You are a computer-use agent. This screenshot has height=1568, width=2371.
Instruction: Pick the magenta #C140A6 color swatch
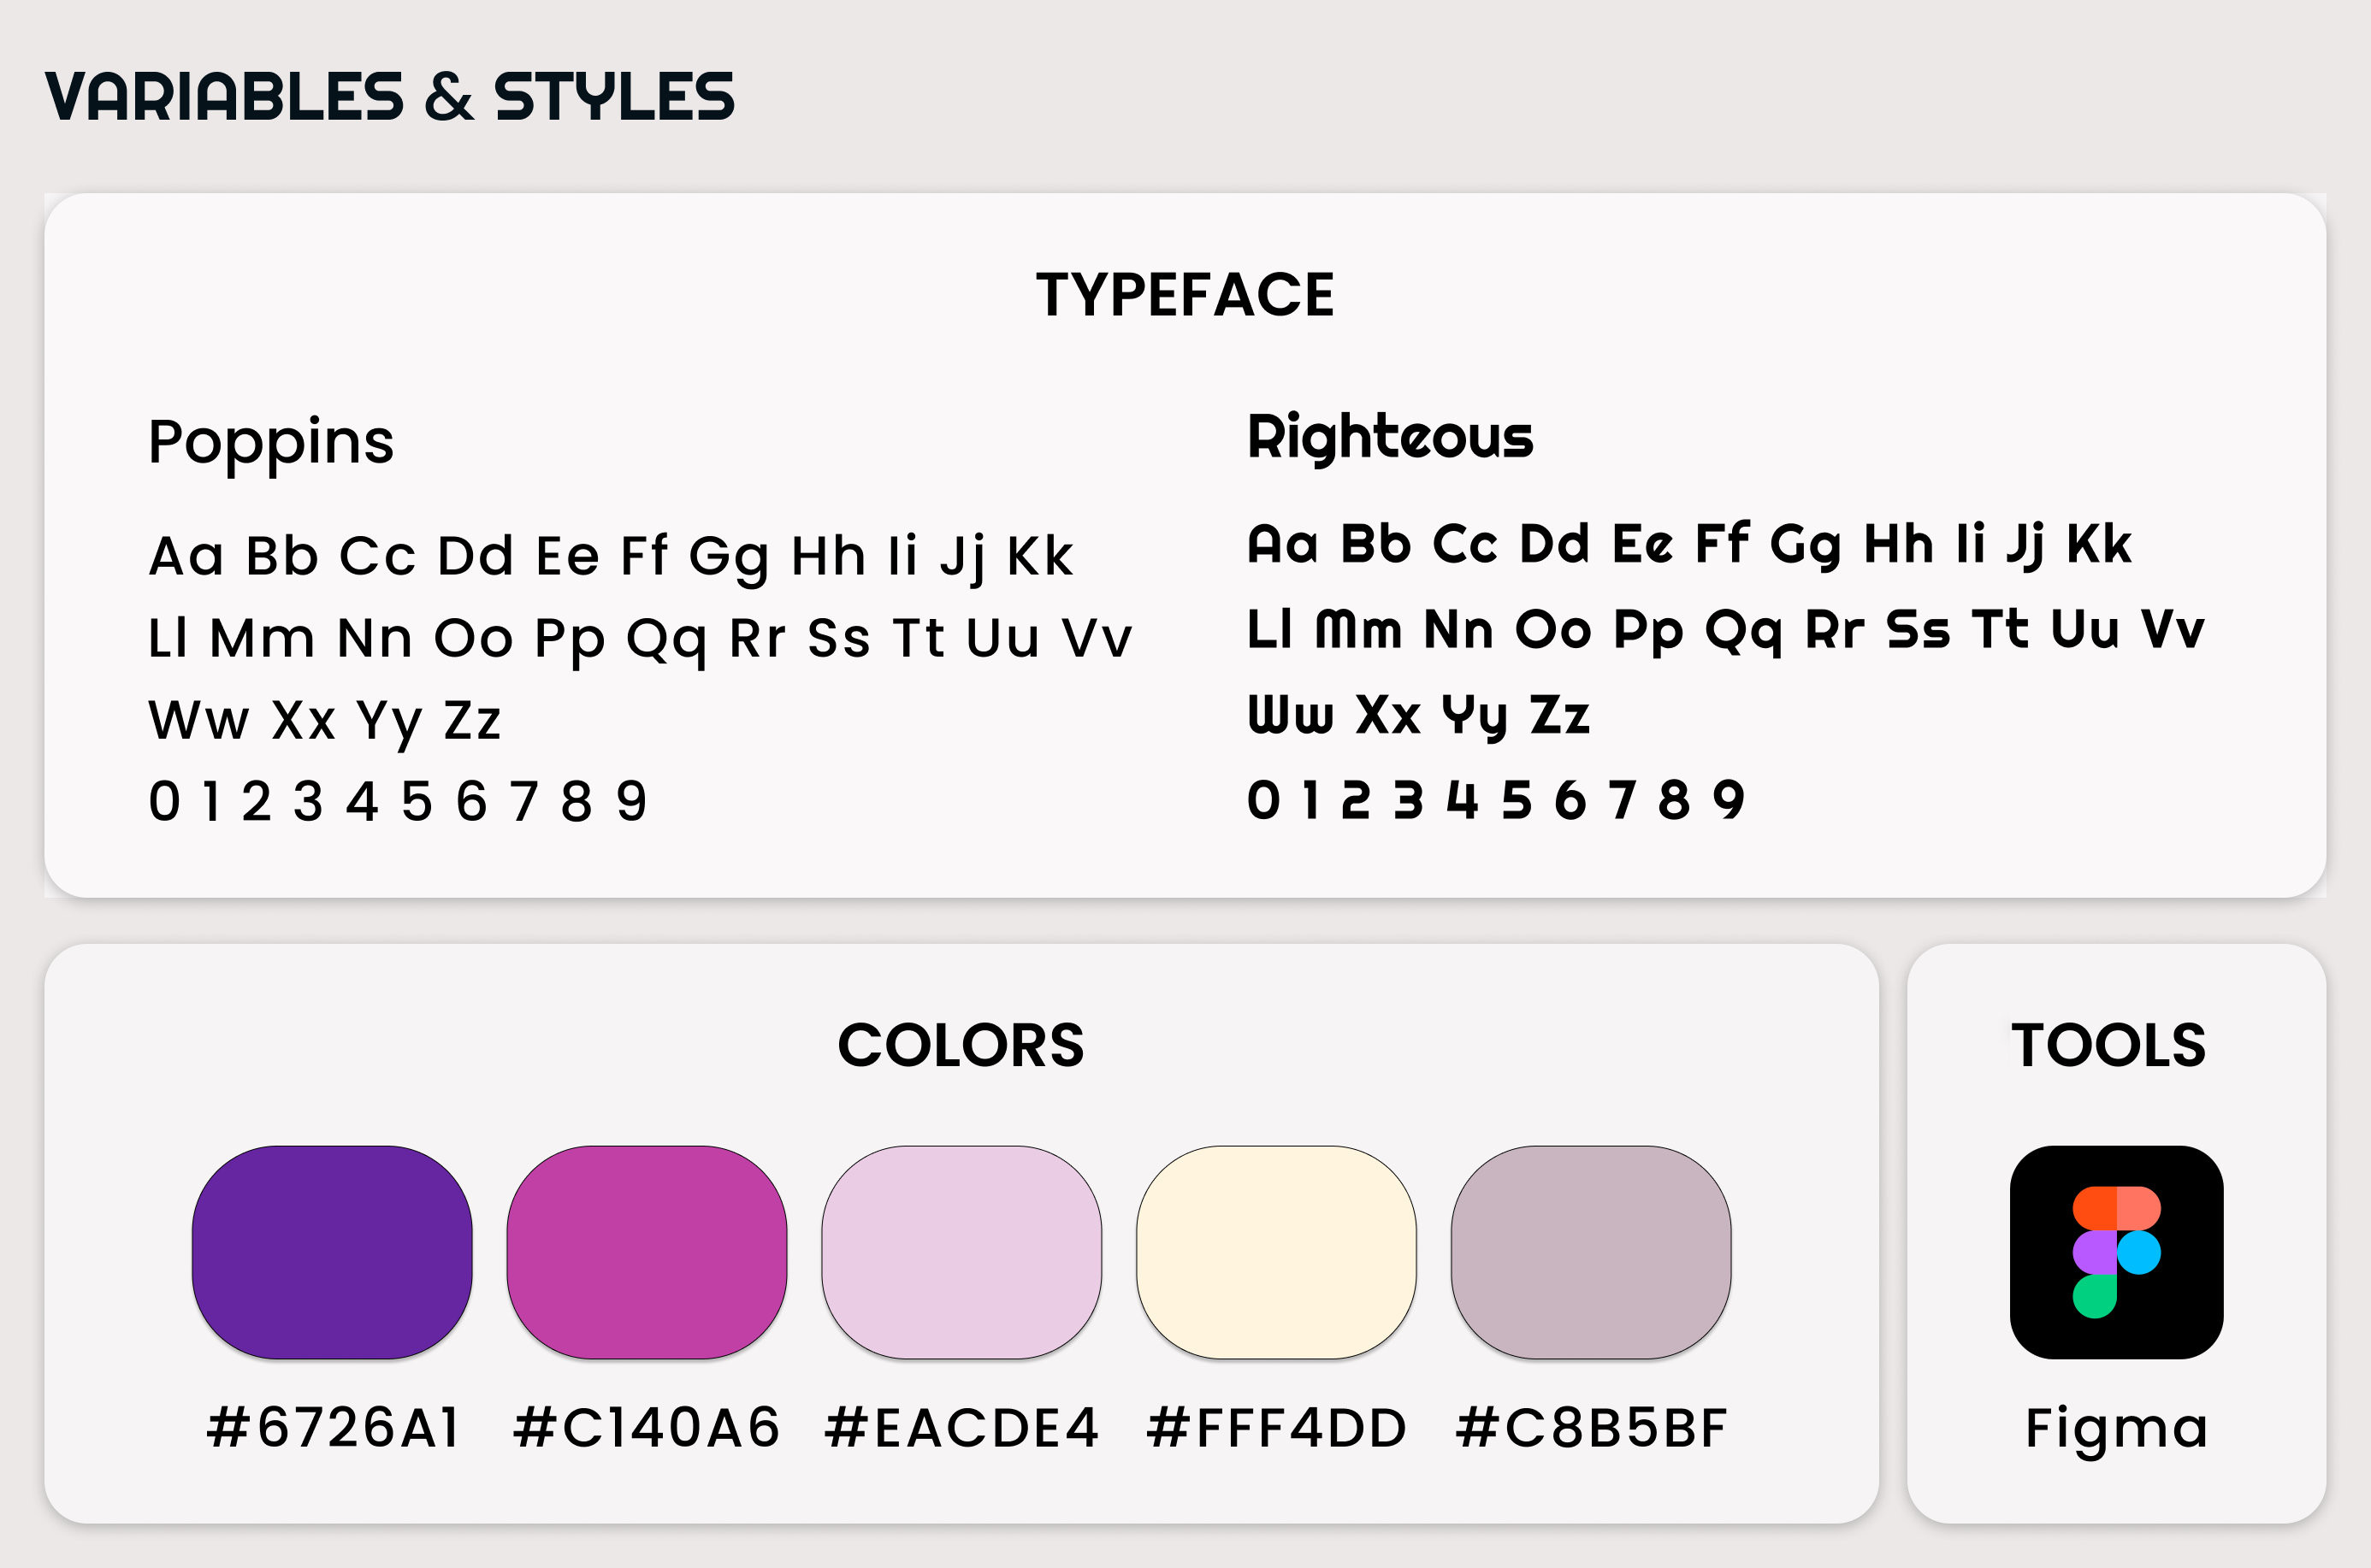tap(647, 1252)
